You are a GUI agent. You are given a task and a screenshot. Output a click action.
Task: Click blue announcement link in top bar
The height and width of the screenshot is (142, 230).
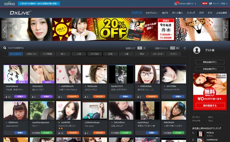(x=39, y=4)
